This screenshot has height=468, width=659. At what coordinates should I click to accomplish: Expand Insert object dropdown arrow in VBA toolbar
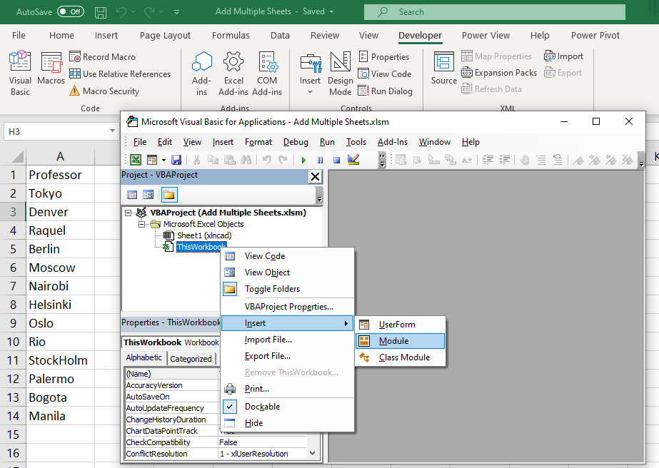[164, 160]
